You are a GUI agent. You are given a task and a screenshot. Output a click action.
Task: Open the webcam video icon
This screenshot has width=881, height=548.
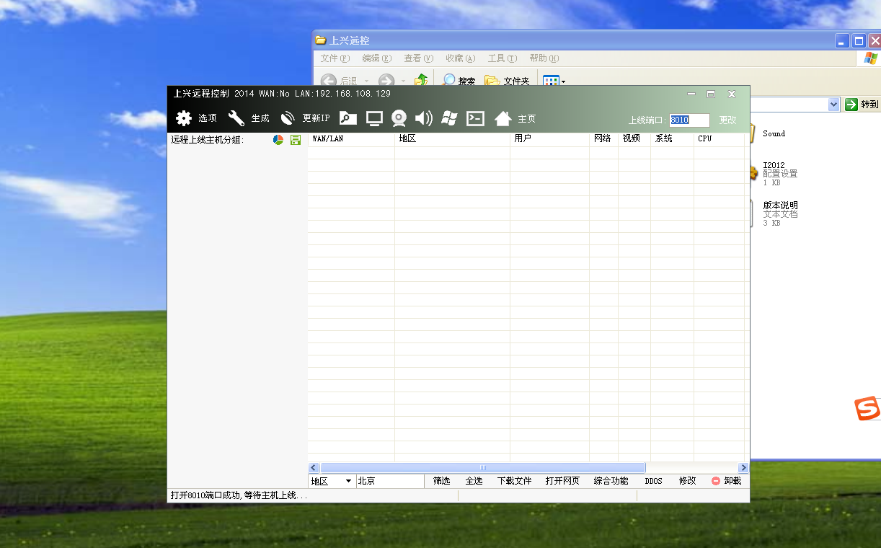399,118
